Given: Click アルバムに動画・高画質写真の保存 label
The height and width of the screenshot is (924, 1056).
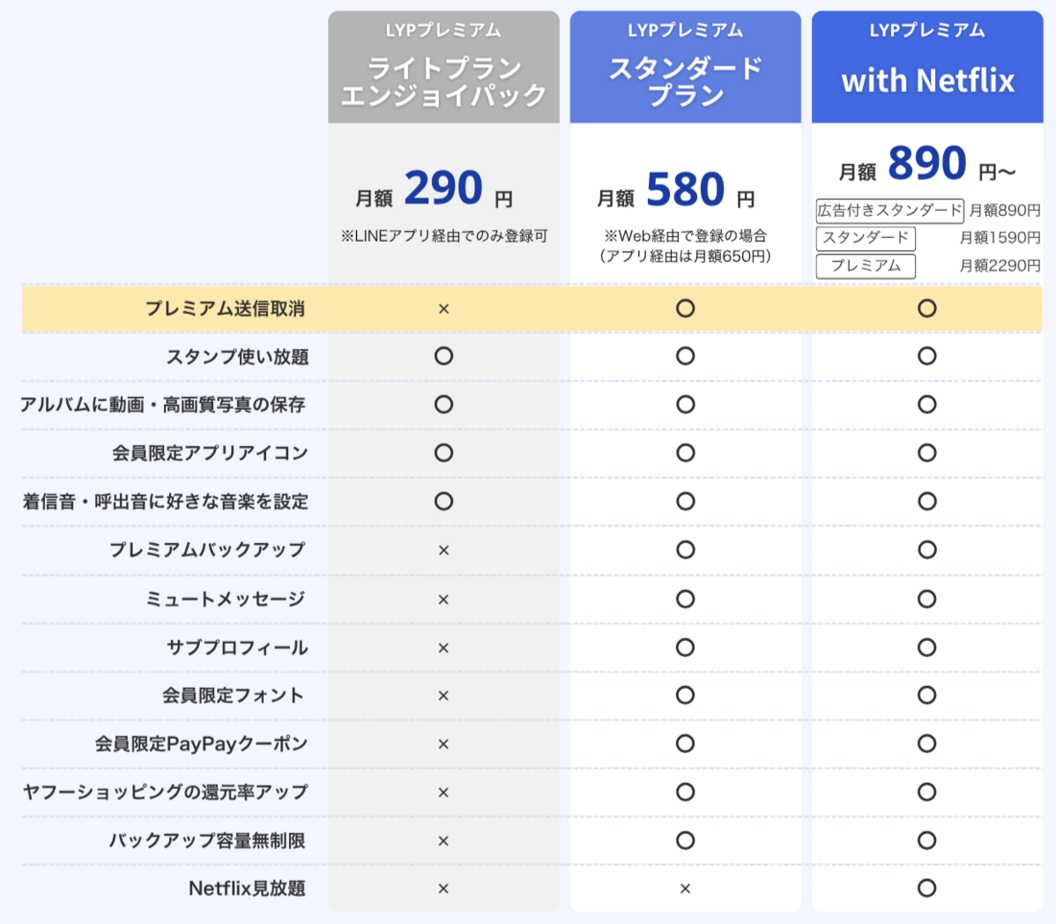Looking at the screenshot, I should pos(163,405).
